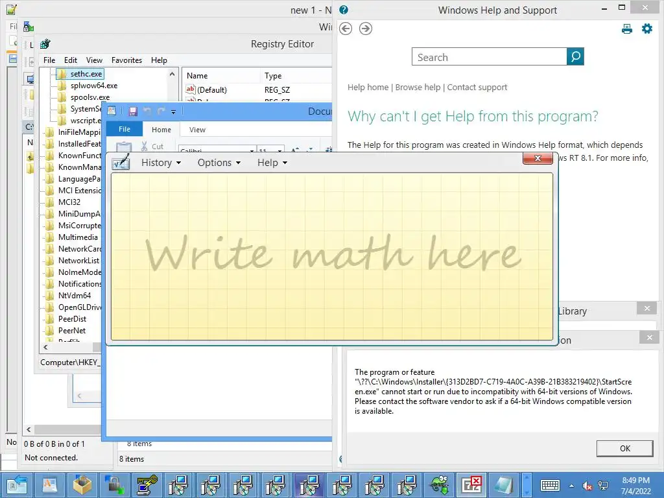The height and width of the screenshot is (498, 664).
Task: Click the cardboard box taskbar icon
Action: coord(82,485)
